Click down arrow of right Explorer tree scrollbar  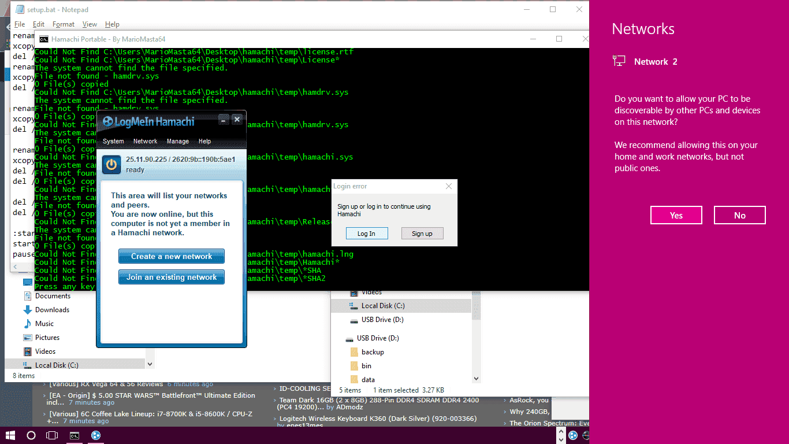pyautogui.click(x=477, y=379)
